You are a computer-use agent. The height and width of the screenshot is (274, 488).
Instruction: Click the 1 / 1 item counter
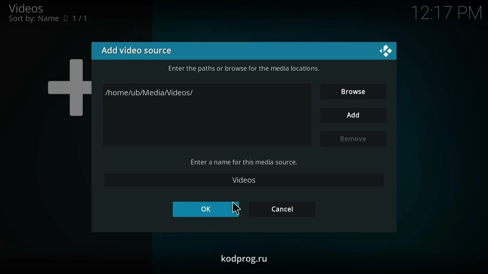[x=80, y=19]
